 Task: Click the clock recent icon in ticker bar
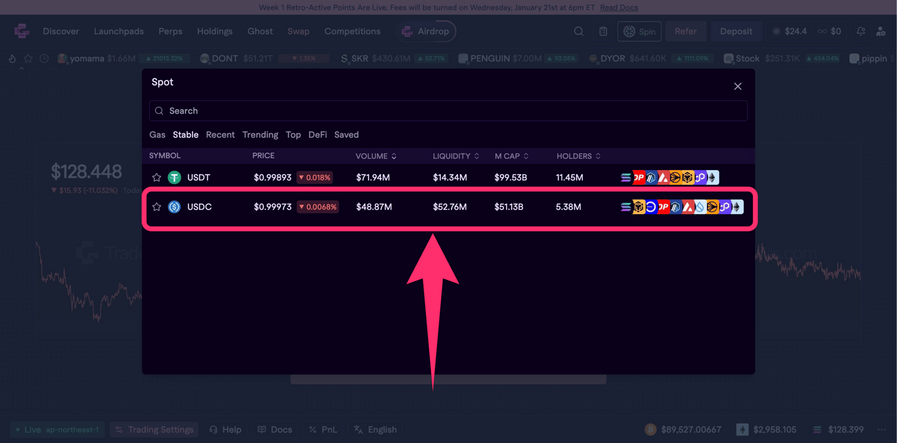click(x=44, y=58)
